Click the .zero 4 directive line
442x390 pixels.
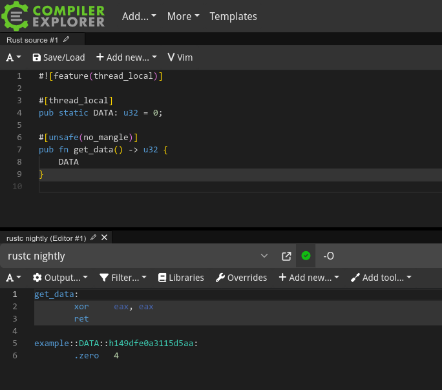click(96, 356)
